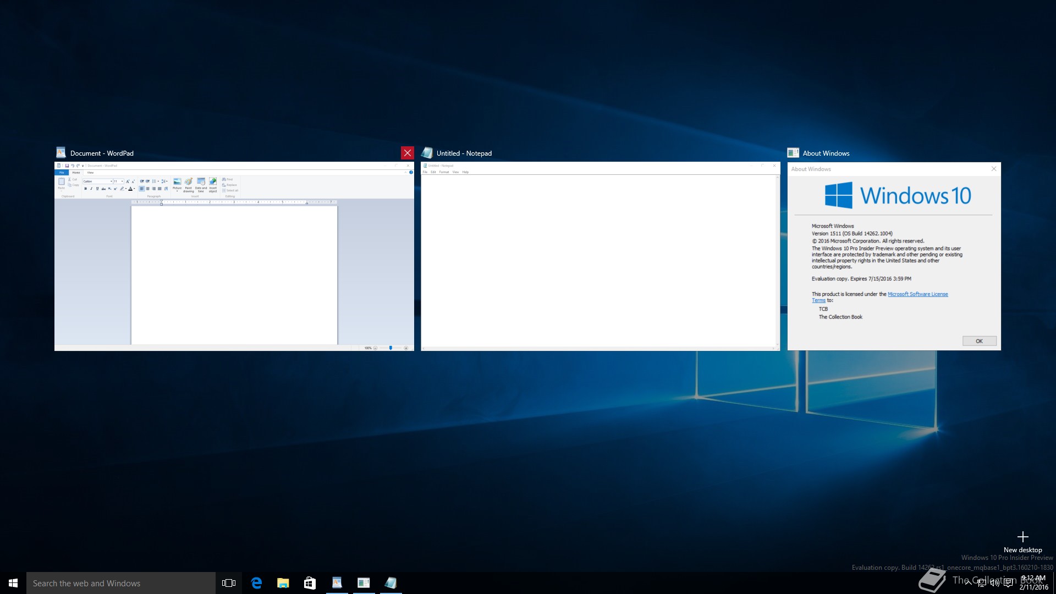The height and width of the screenshot is (594, 1056).
Task: Select the About Windows taskbar icon
Action: coord(364,583)
